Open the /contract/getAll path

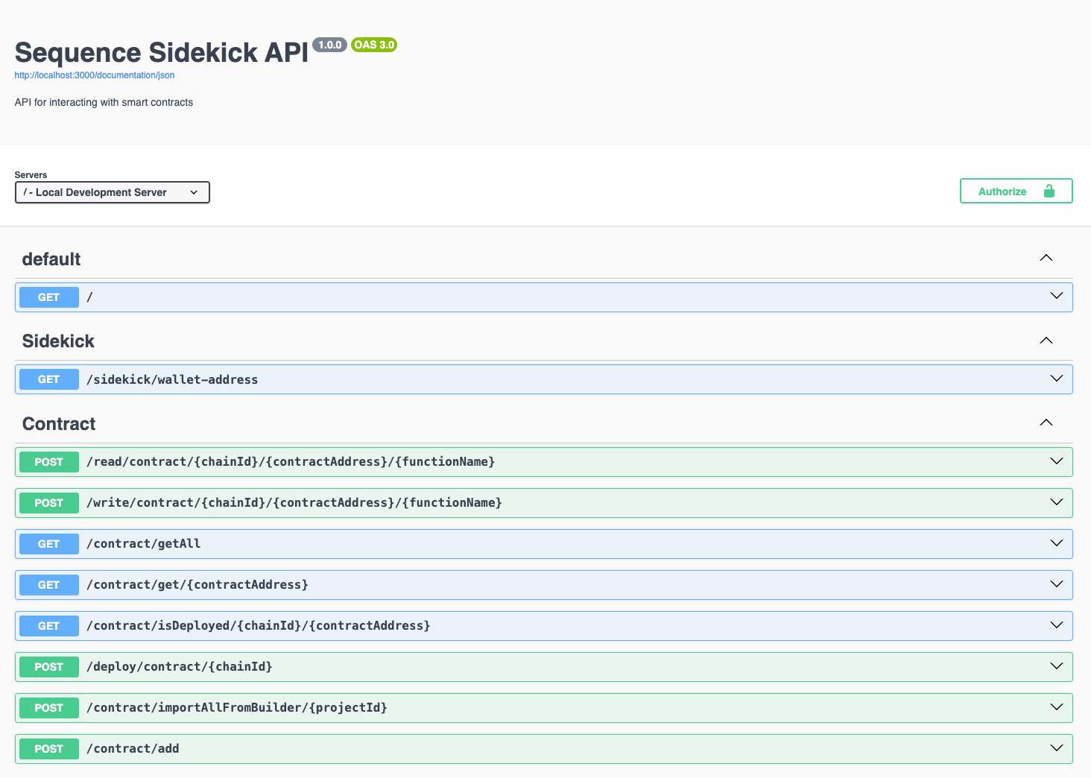point(144,544)
